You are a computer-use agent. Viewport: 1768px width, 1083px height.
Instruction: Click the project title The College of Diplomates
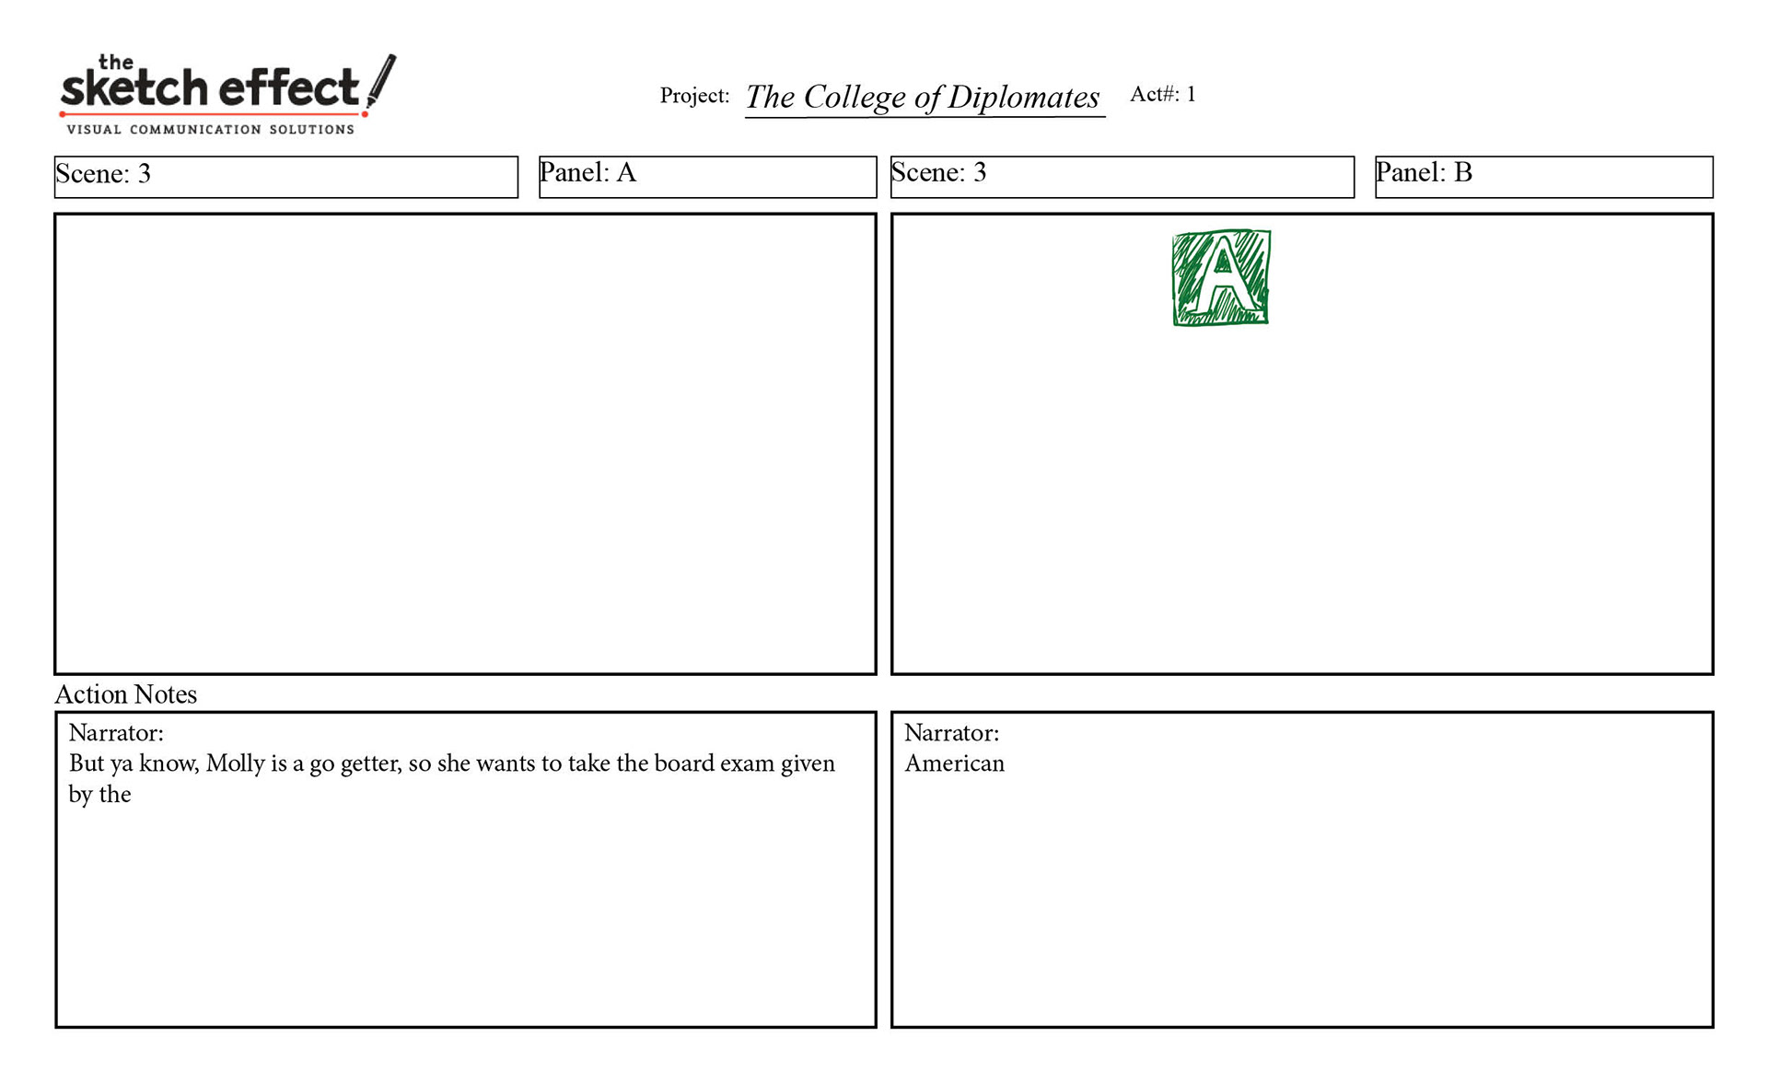(x=923, y=98)
